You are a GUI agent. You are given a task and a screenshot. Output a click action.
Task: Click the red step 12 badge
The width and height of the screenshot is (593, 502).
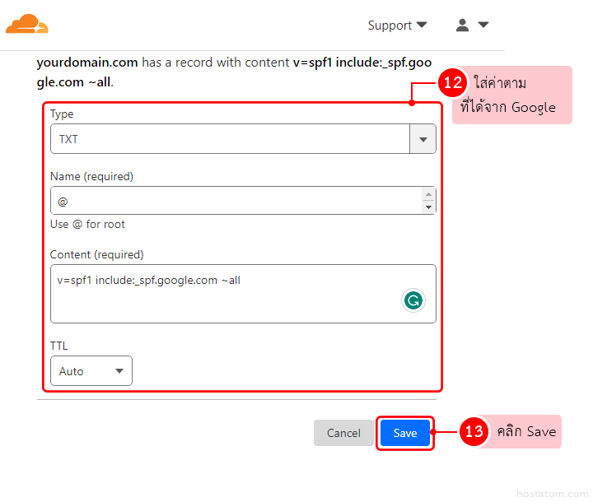pyautogui.click(x=452, y=85)
